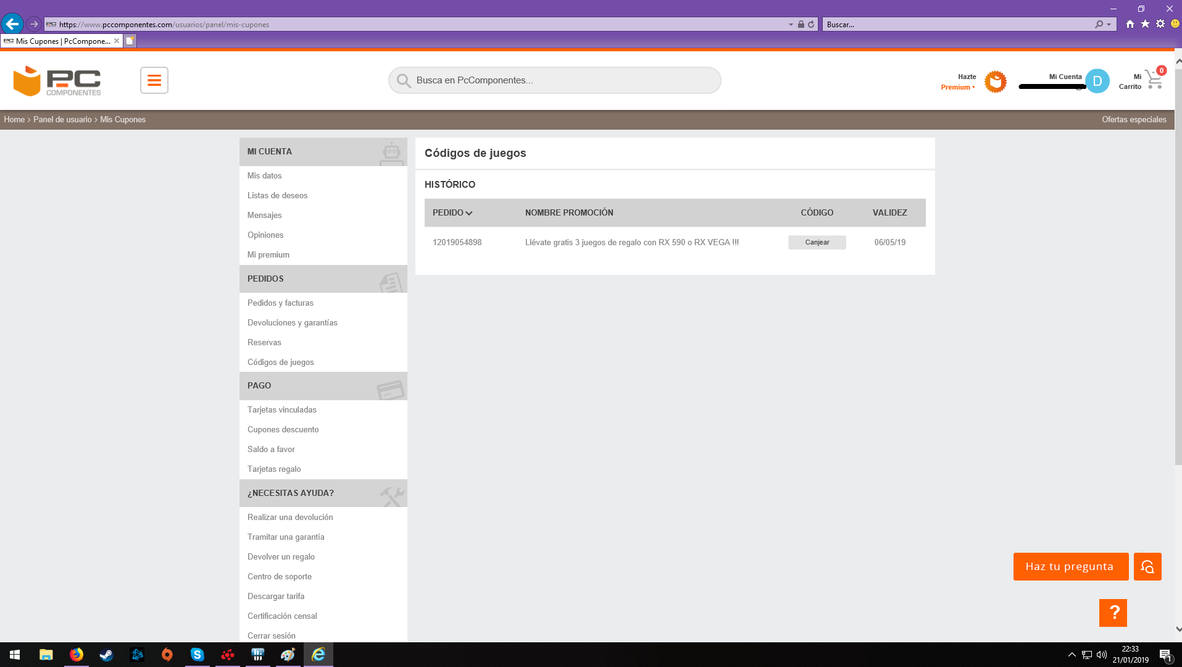
Task: Open the chat search icon button
Action: [1147, 566]
